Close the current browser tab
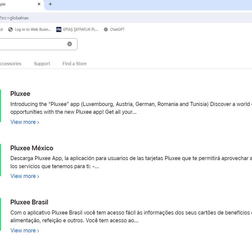The width and height of the screenshot is (252, 252). [x=39, y=4]
